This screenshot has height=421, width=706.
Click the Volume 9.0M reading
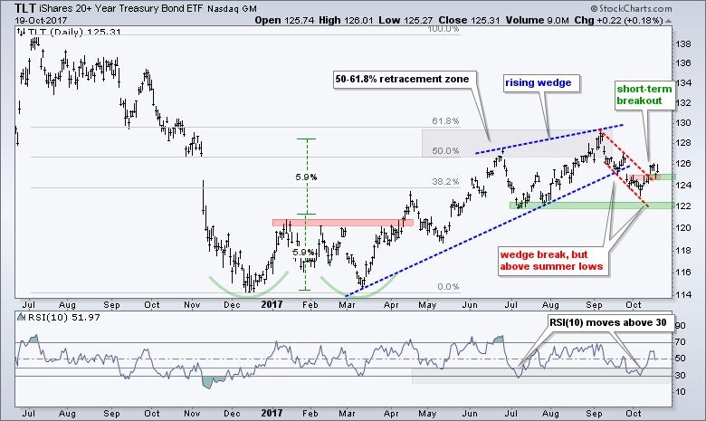538,20
